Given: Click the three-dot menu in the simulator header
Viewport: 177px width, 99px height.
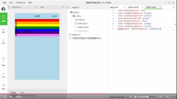Looking at the screenshot, I should click(54, 16).
